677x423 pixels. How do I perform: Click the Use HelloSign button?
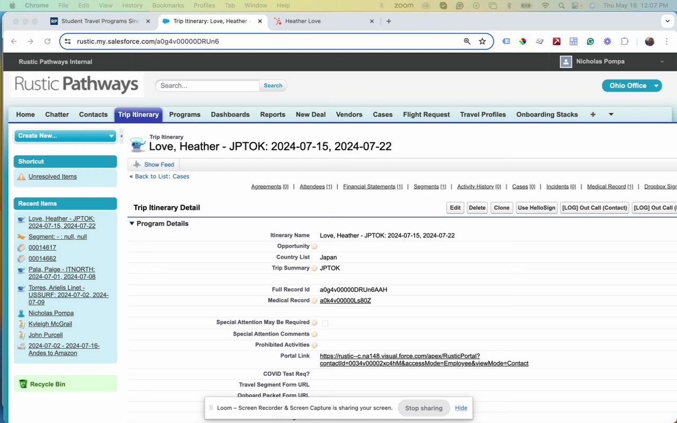click(537, 208)
